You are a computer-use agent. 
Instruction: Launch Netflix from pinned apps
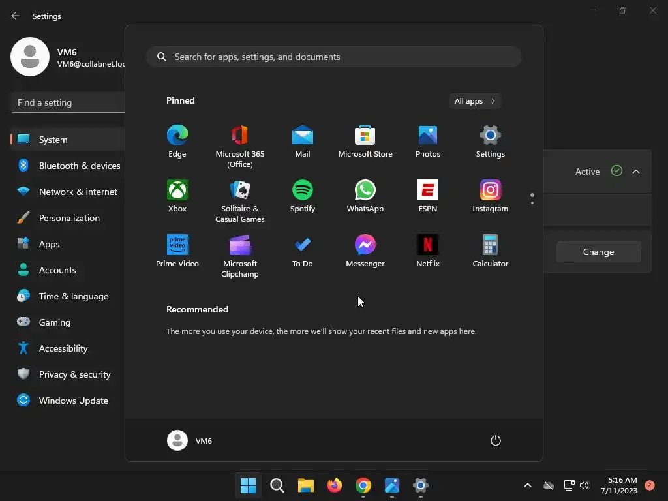click(428, 251)
